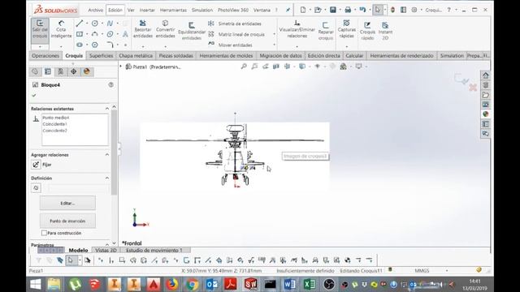Select Punto medio4 relation
Screen dimensions: 520x292
(56, 118)
